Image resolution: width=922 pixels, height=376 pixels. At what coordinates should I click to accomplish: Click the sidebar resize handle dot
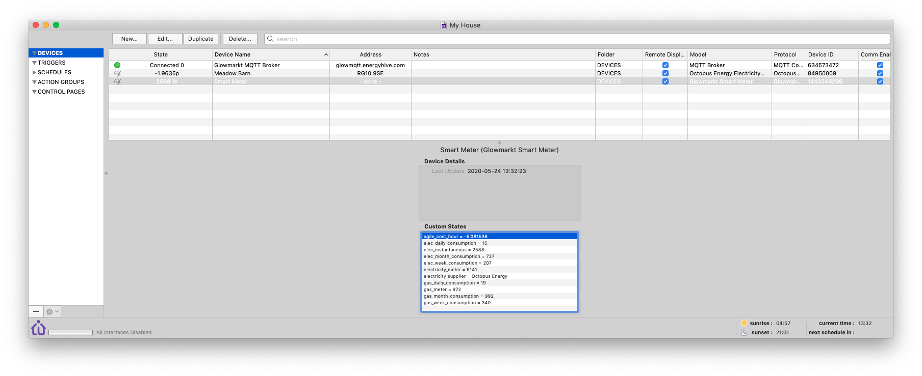(106, 173)
